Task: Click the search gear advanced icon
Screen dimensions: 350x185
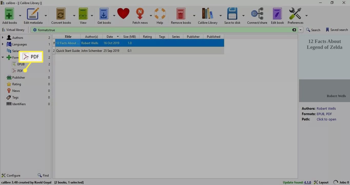Action: (x=35, y=30)
